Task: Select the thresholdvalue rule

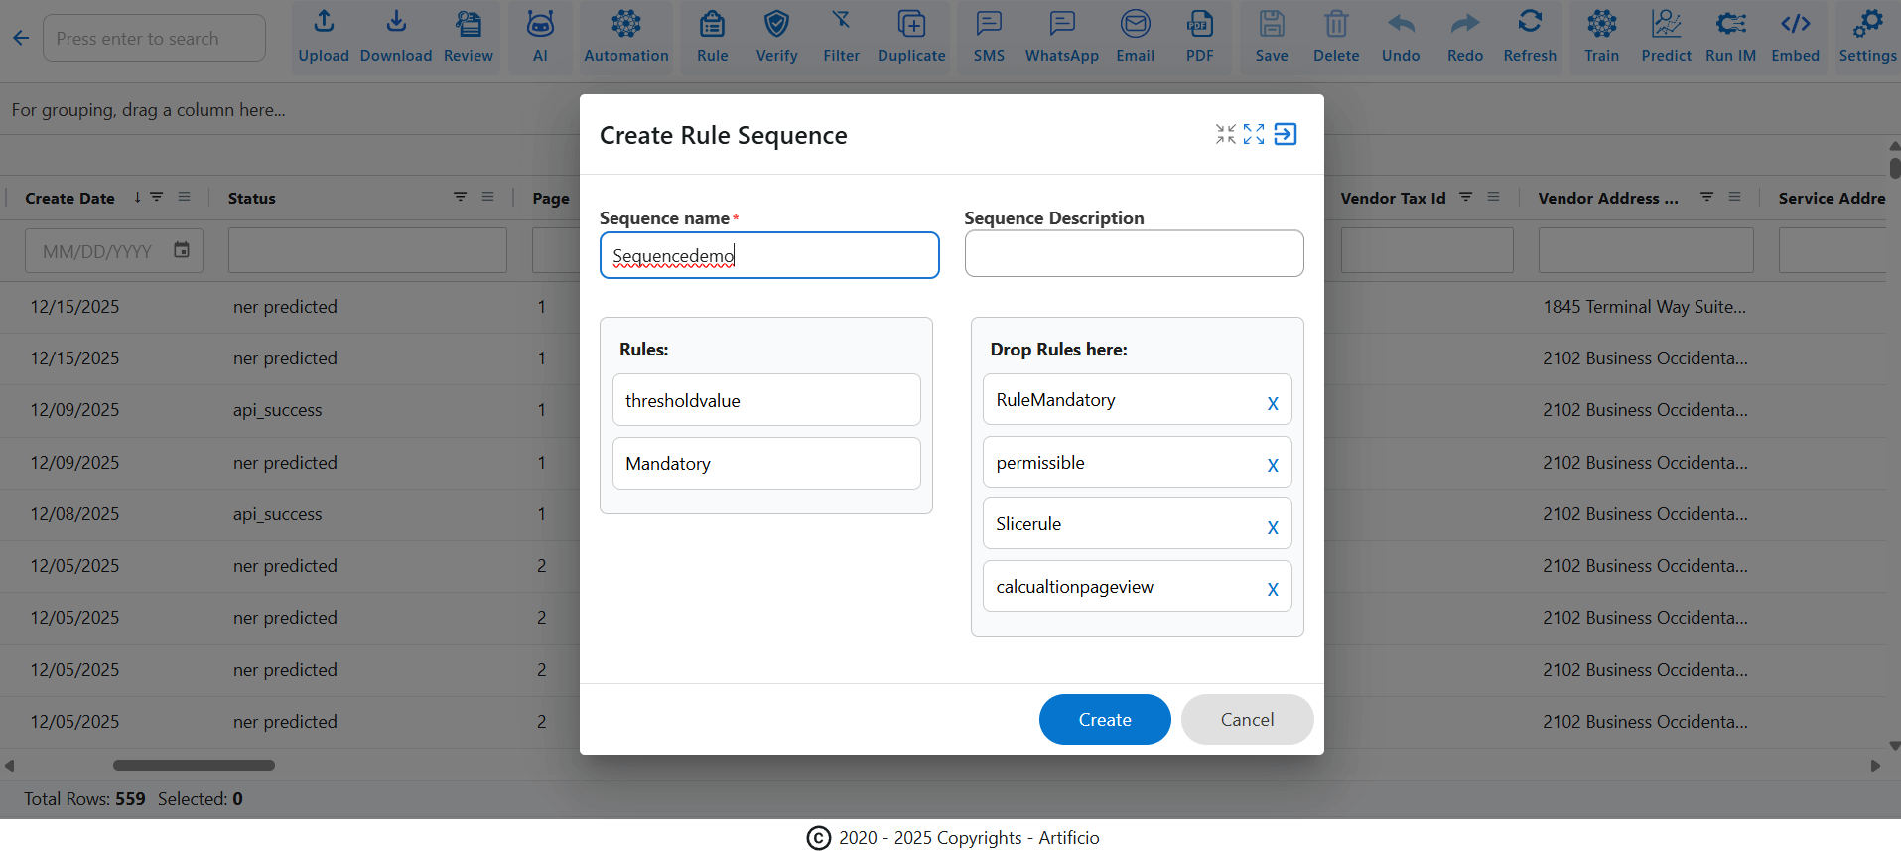Action: click(766, 400)
